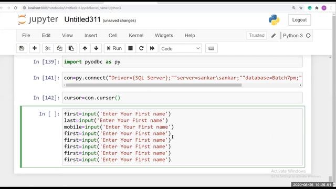Click the kernel idle circle indicator
Viewport: 336px width, 189px height.
click(x=308, y=36)
